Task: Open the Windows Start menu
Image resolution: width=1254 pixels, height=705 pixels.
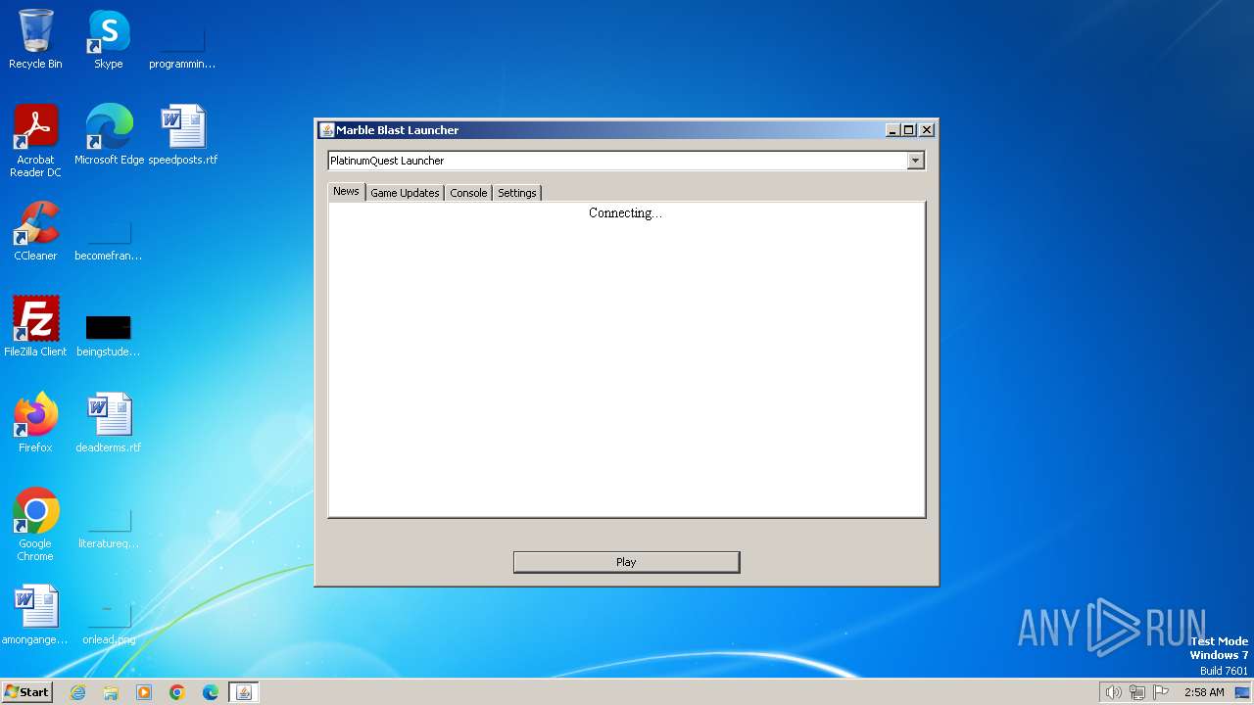Action: coord(26,692)
